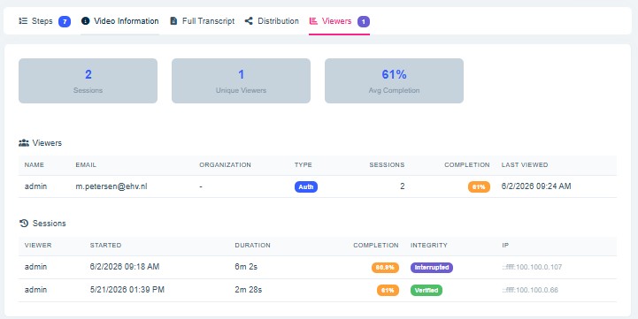Click the Avg Completion summary card
Viewport: 638px width, 319px height.
click(394, 81)
